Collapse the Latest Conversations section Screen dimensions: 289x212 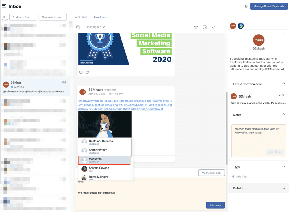(x=284, y=84)
